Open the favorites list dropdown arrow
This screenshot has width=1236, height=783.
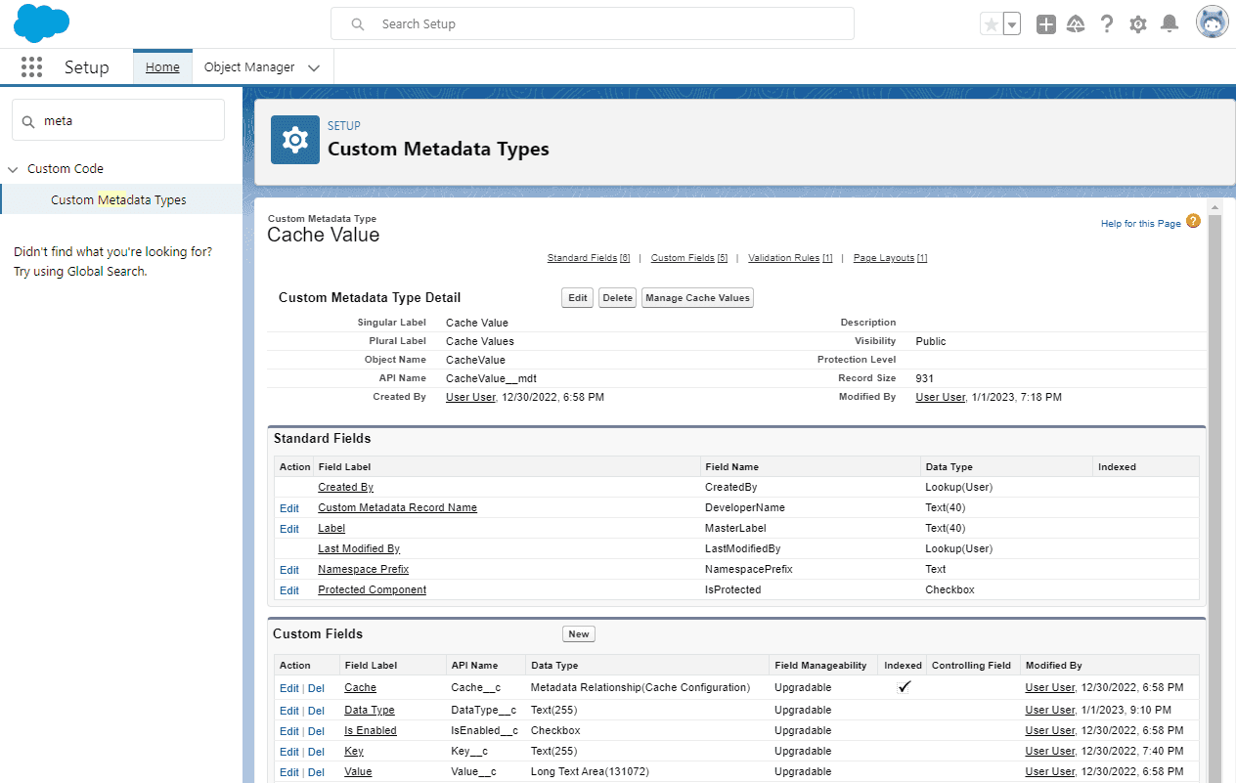coord(1012,24)
